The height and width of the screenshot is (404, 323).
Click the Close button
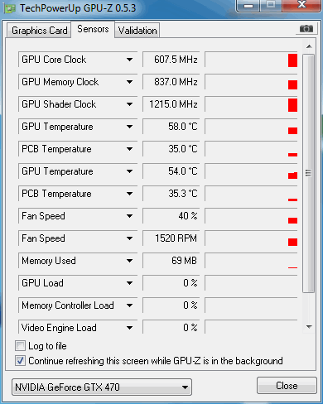click(x=287, y=386)
